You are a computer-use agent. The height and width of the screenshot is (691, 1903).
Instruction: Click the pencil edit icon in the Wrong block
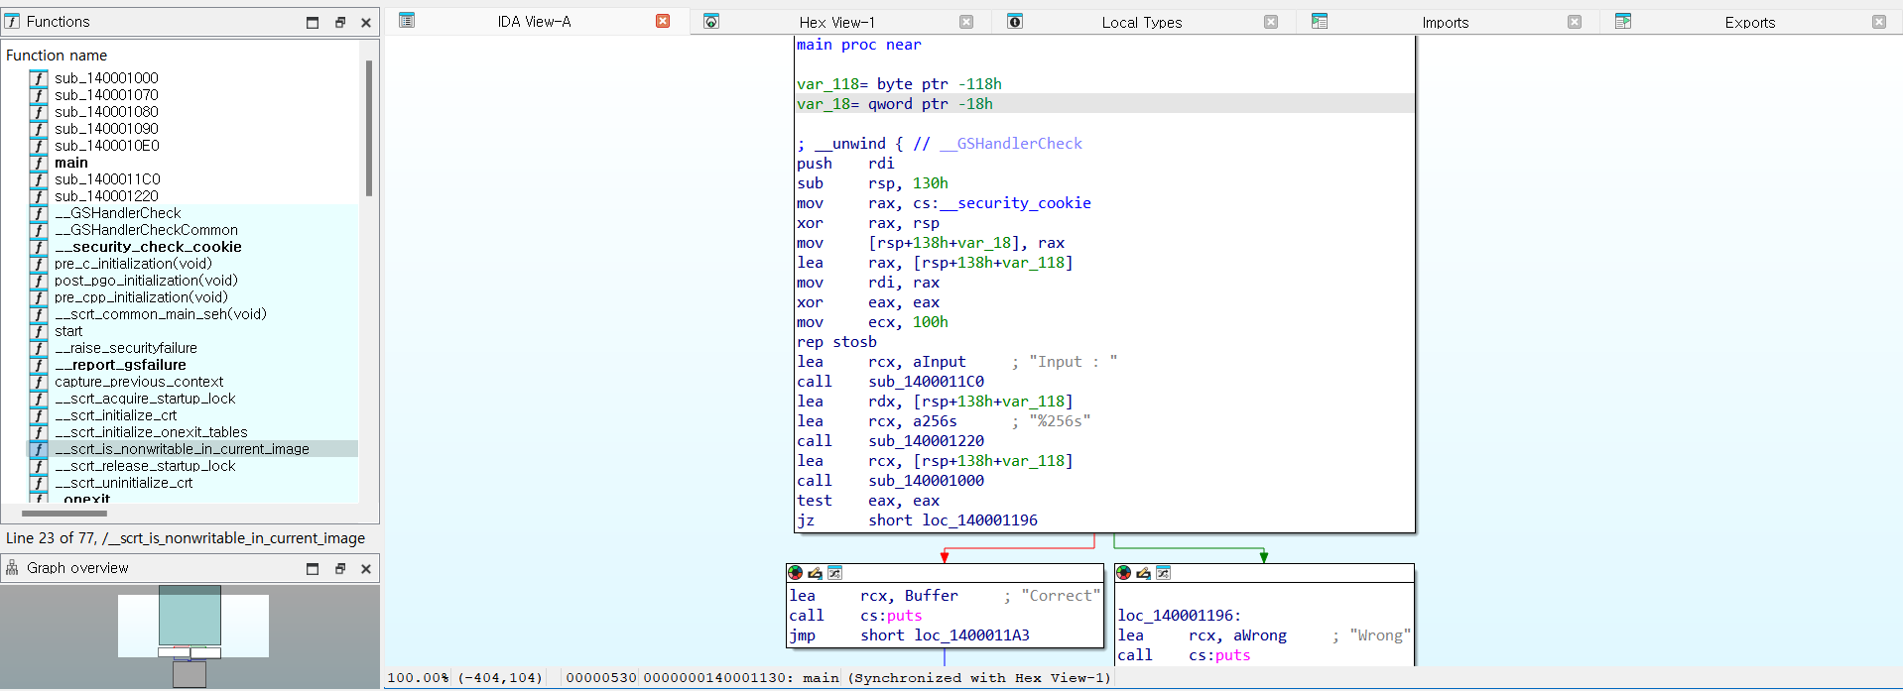click(x=1143, y=573)
